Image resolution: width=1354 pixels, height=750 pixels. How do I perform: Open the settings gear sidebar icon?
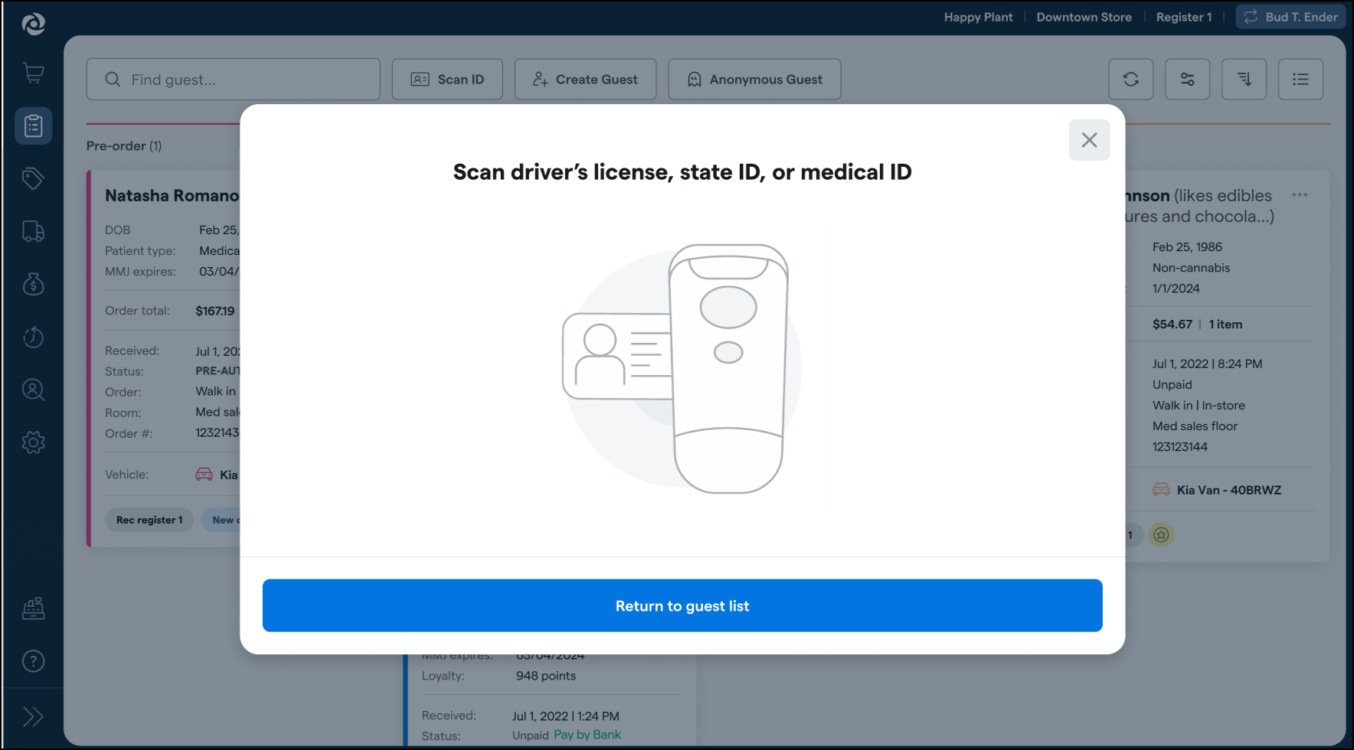click(34, 442)
